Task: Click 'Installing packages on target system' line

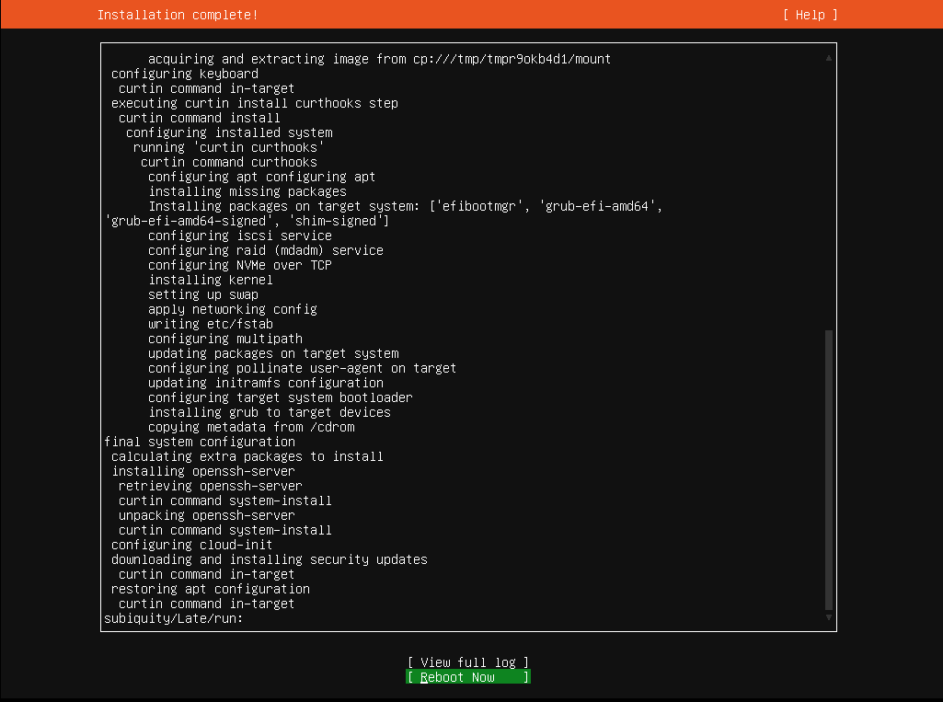Action: 385,214
